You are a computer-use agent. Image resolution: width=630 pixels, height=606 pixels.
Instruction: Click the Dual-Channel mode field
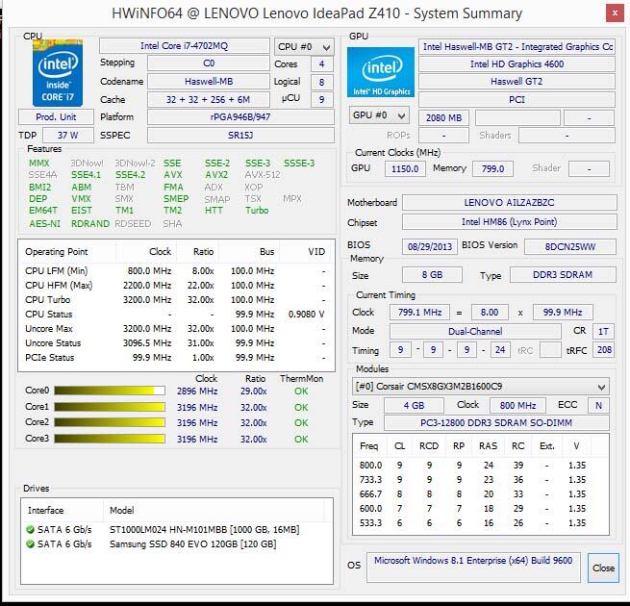tap(475, 332)
